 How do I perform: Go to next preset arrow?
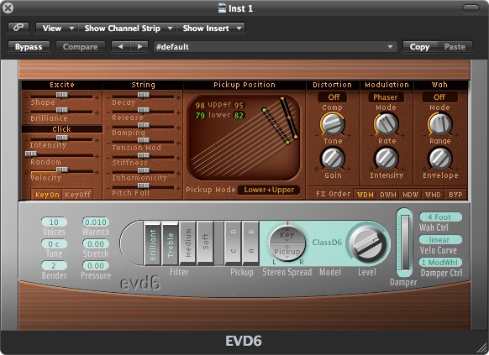click(x=139, y=47)
